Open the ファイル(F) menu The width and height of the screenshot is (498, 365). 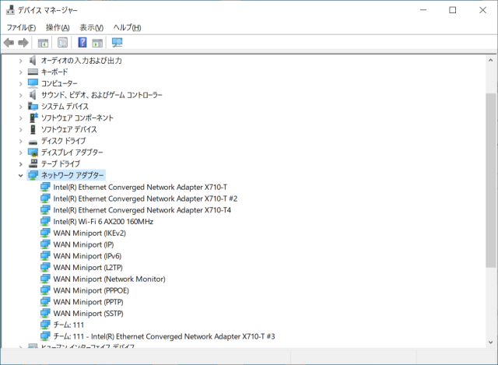pyautogui.click(x=21, y=28)
